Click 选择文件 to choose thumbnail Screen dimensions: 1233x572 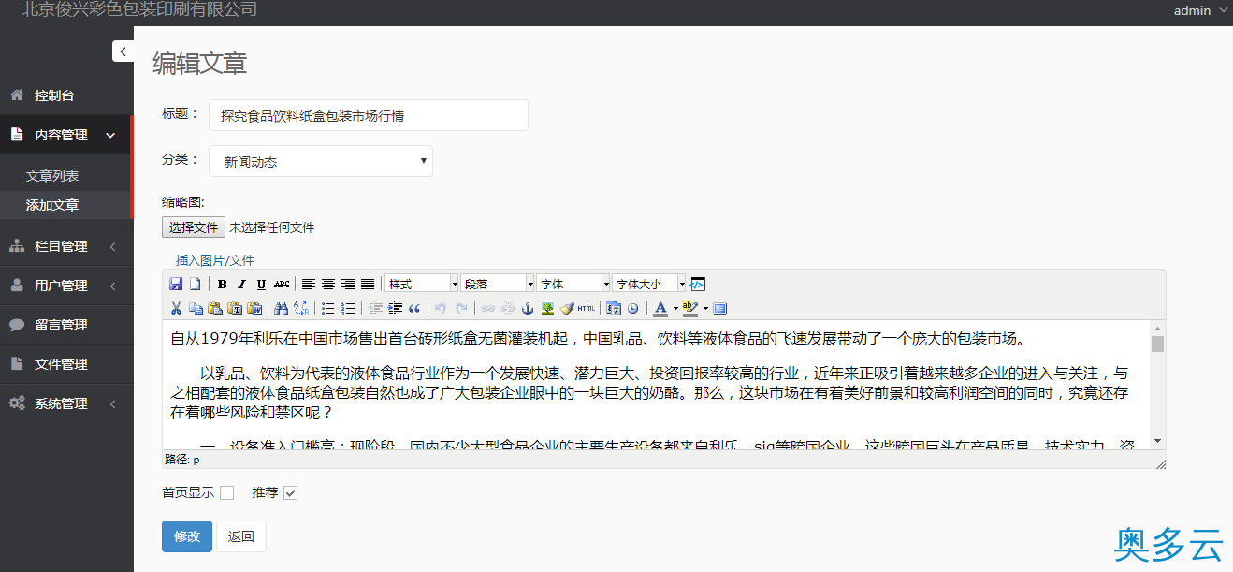194,227
